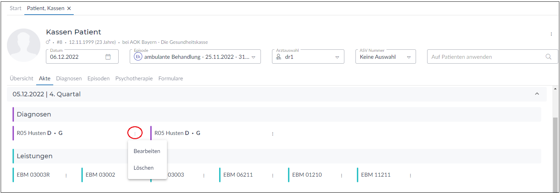
Task: Open the ASV Nummer dropdown
Action: pos(409,57)
